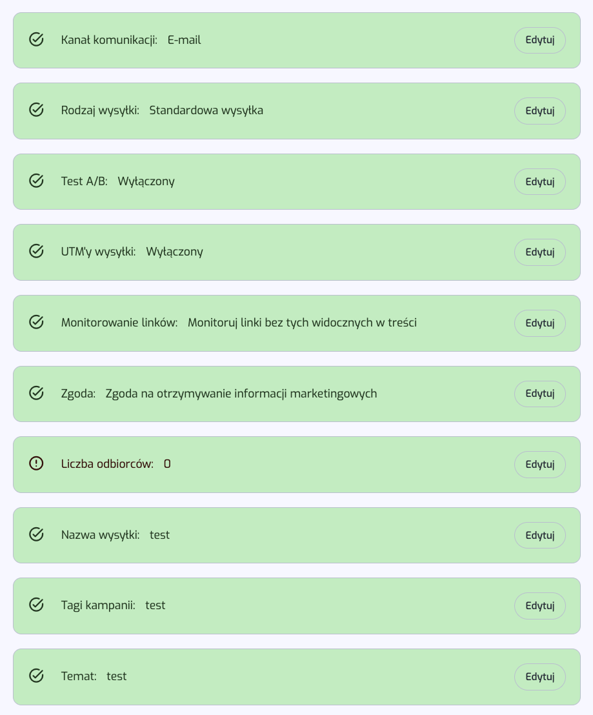Select Edytuj in the UTM'y wysyłki row
The height and width of the screenshot is (715, 593).
540,252
